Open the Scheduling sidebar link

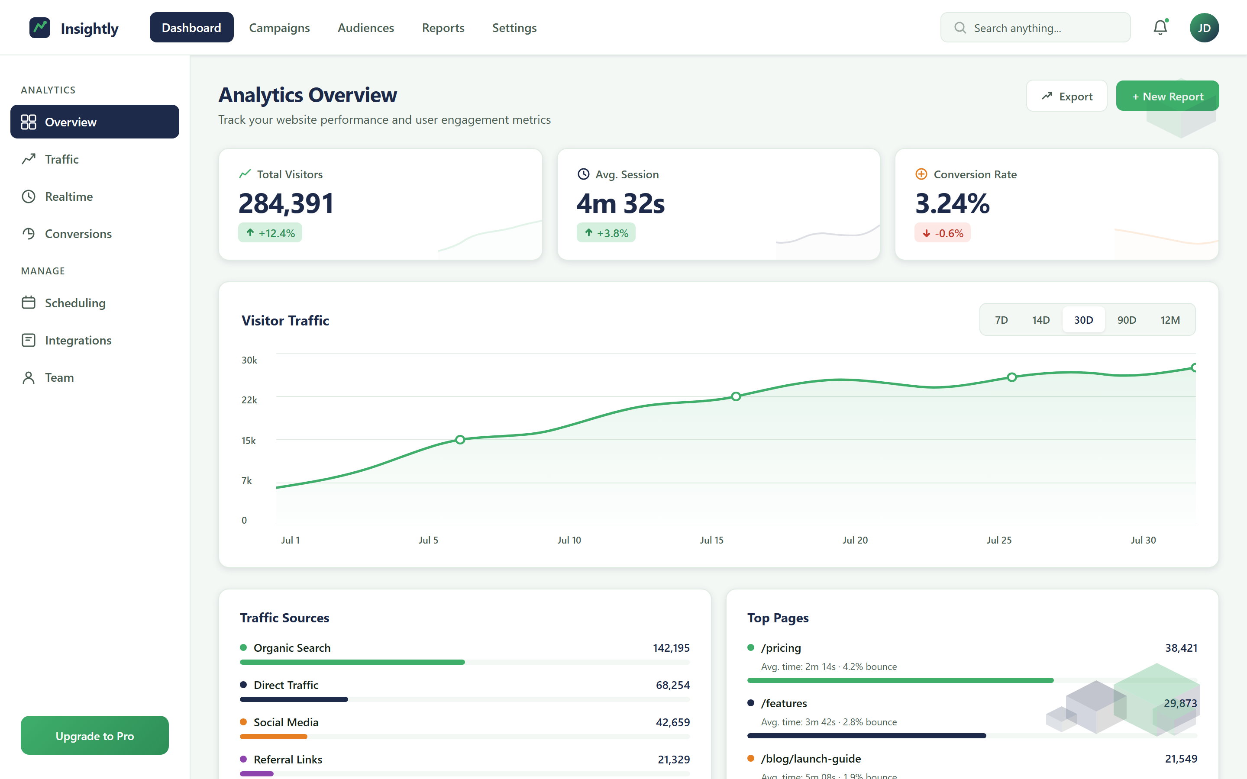[x=95, y=303]
